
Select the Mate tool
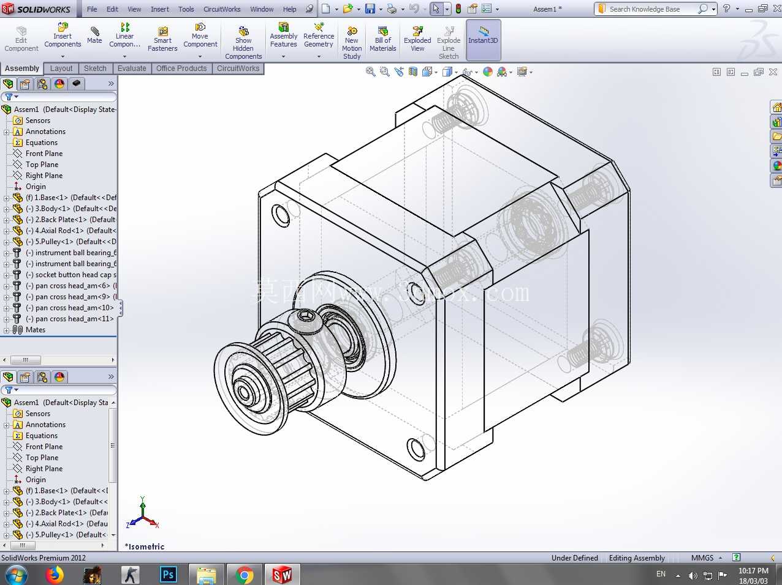(94, 35)
